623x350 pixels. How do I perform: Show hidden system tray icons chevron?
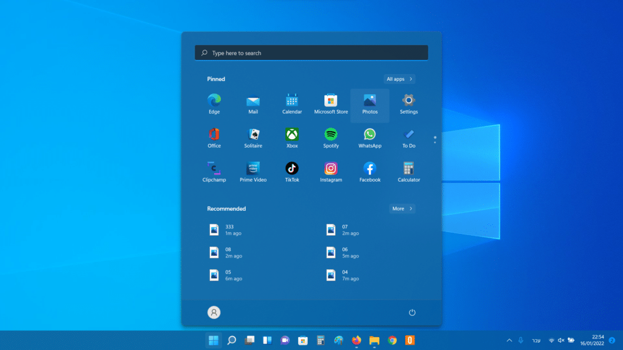[x=509, y=340]
